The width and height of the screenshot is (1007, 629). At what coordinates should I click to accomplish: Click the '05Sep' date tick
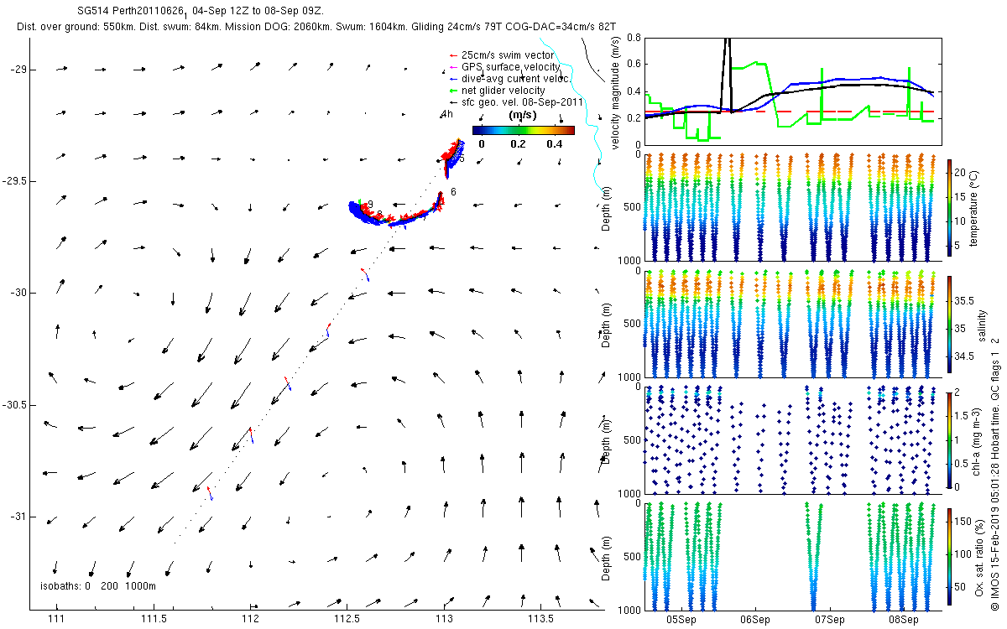coord(681,620)
